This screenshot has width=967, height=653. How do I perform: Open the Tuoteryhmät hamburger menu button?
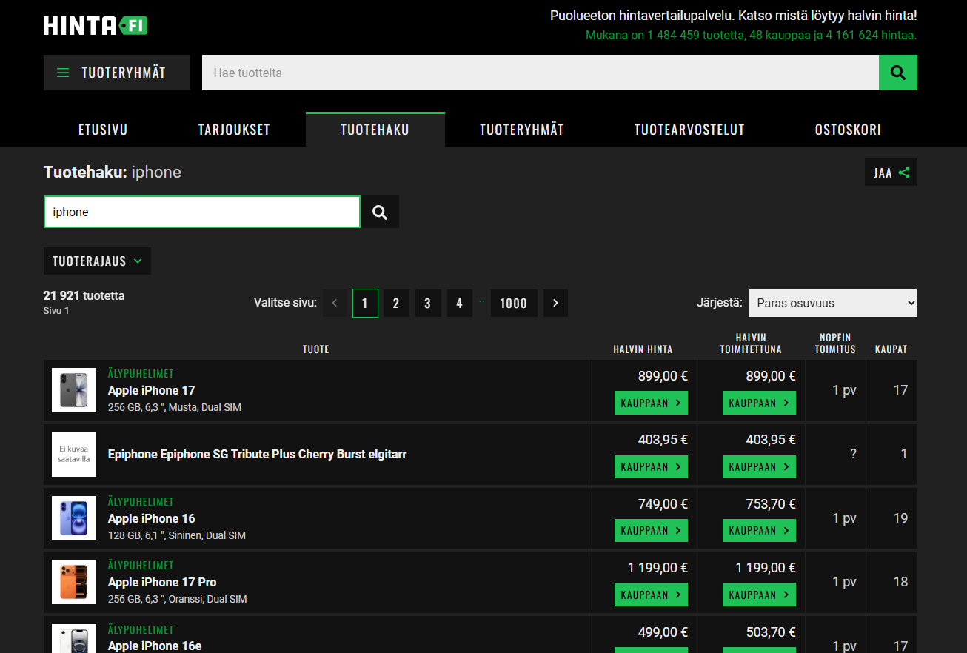[117, 73]
